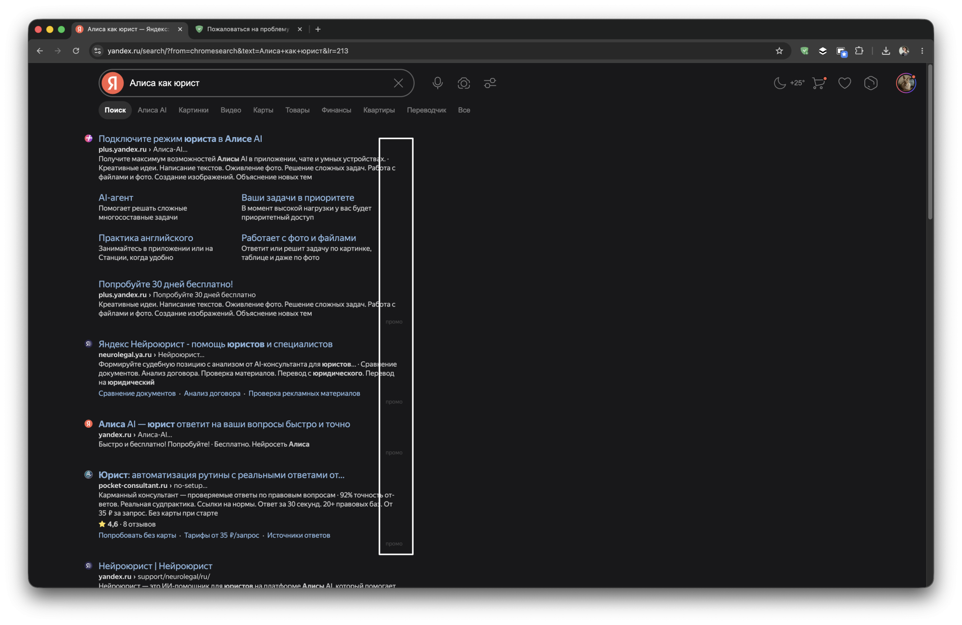Reload the page
Viewport: 962px width, 625px height.
click(76, 51)
